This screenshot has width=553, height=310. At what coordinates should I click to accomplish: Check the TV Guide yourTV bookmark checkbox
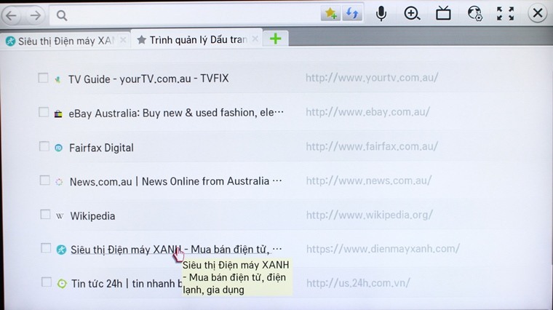click(x=43, y=78)
